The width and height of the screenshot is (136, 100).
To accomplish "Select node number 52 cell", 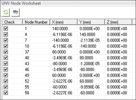I will click(36, 81).
